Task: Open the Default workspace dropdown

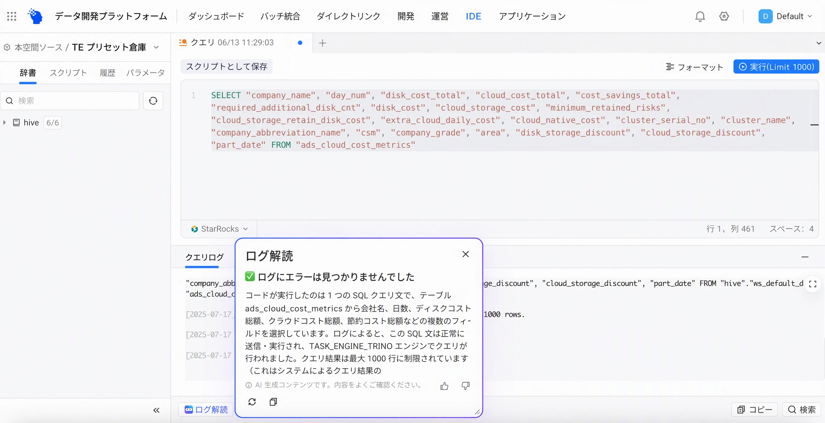Action: click(785, 16)
